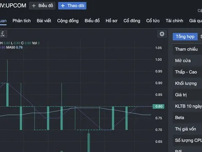
Task: Click the 0.95 price axis label
Action: click(159, 71)
